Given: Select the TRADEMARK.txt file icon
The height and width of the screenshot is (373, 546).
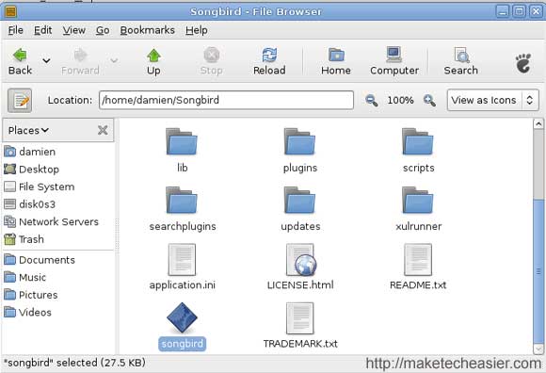Looking at the screenshot, I should [299, 318].
